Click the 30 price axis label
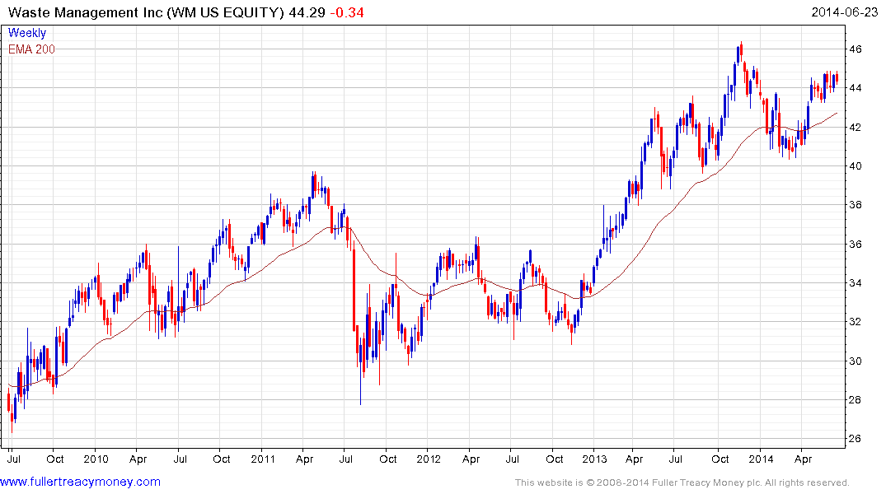Screen dimensions: 886x494 [855, 361]
